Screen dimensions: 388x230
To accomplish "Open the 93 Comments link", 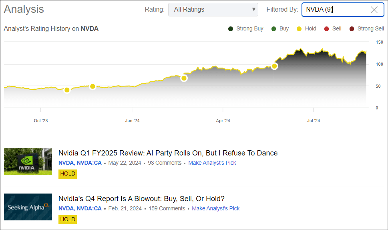I will coord(165,163).
